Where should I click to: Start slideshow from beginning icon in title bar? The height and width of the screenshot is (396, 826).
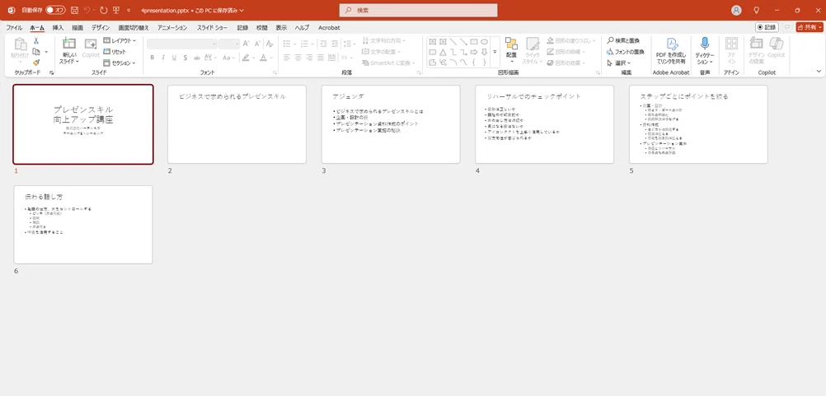coord(116,10)
